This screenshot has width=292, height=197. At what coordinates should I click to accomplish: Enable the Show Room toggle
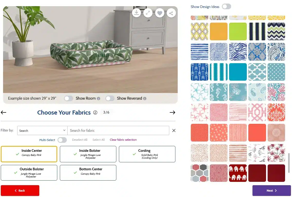69,98
